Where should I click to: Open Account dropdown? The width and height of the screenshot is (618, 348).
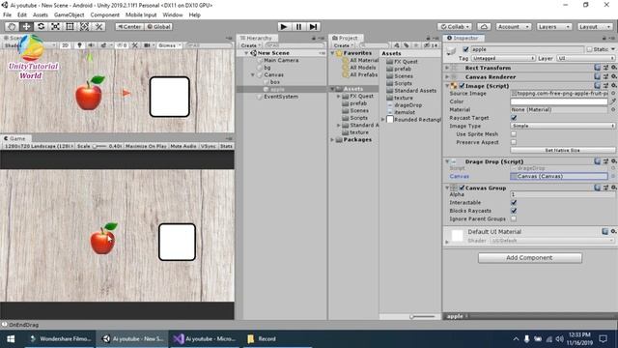(513, 26)
